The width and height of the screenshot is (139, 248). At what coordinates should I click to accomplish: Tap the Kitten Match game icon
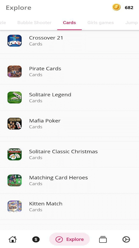click(x=15, y=206)
